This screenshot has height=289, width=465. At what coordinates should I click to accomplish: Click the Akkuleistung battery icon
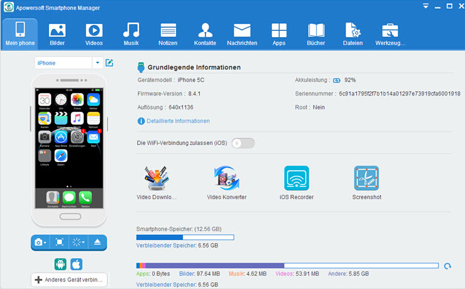coord(337,80)
